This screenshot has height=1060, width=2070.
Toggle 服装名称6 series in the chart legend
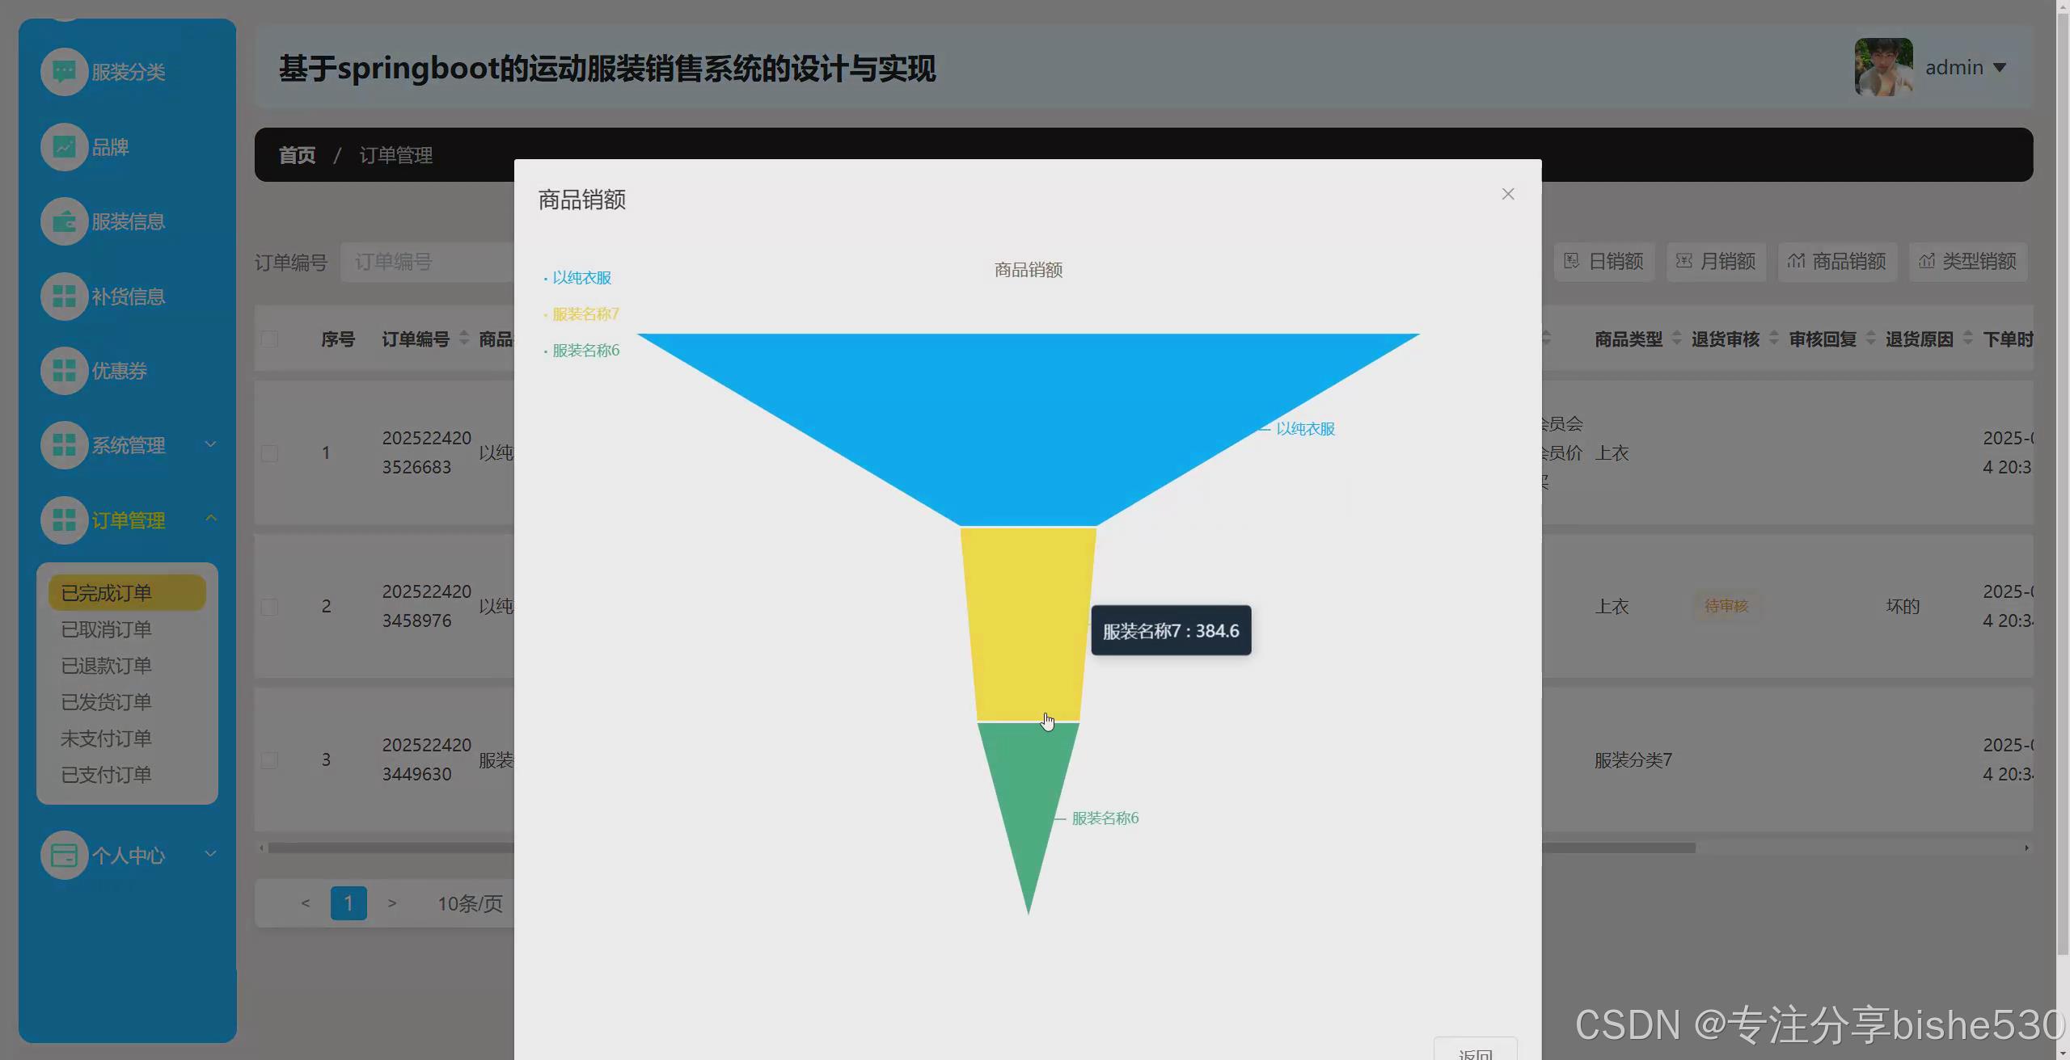coord(585,350)
